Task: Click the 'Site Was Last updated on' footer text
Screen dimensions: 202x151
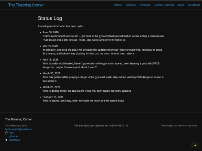Action: point(101,126)
